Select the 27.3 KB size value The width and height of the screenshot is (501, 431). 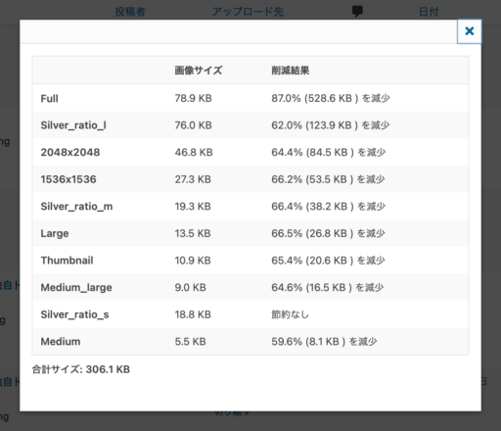click(193, 179)
